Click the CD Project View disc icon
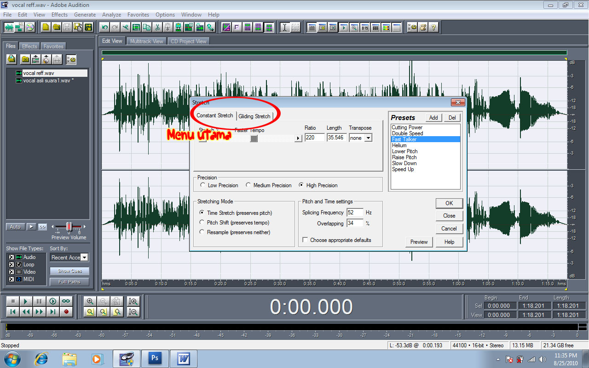 pos(30,27)
